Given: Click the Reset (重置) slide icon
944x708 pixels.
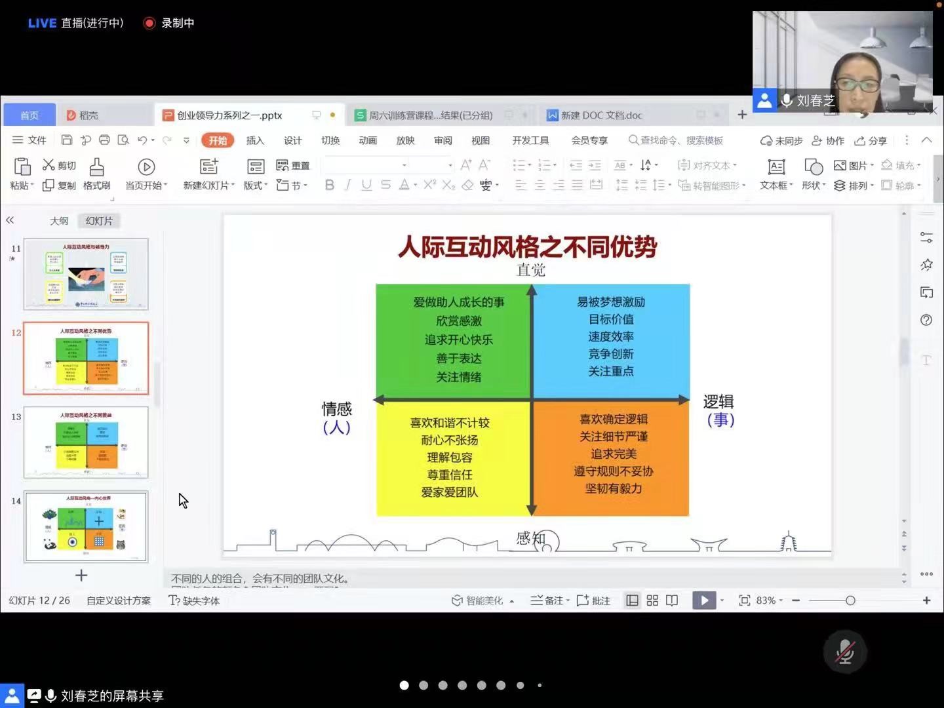Looking at the screenshot, I should click(x=283, y=165).
